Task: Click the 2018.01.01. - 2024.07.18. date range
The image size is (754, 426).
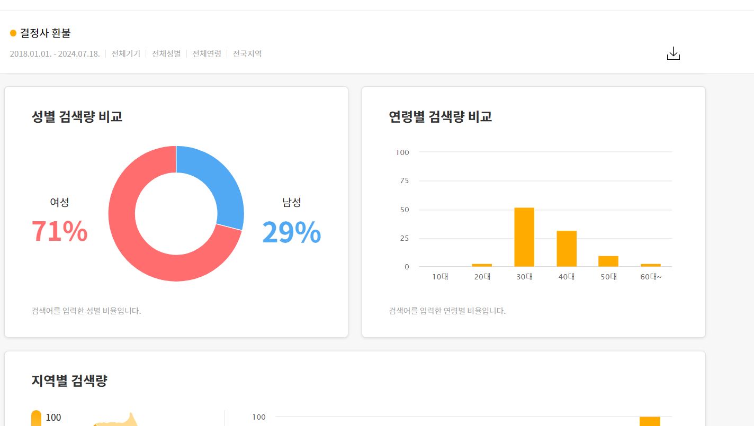Action: click(55, 53)
